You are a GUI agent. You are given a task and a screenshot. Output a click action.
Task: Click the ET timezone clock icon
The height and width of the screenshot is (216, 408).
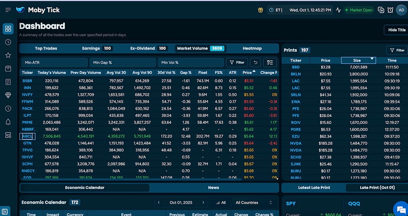pos(271,10)
